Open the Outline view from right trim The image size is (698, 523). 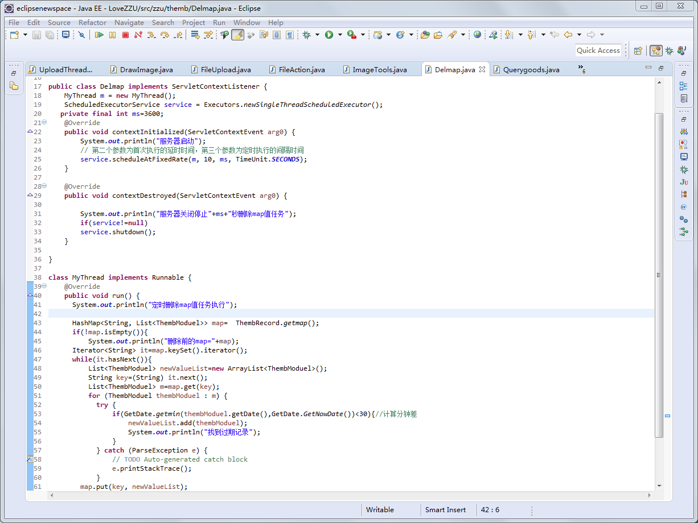[684, 86]
